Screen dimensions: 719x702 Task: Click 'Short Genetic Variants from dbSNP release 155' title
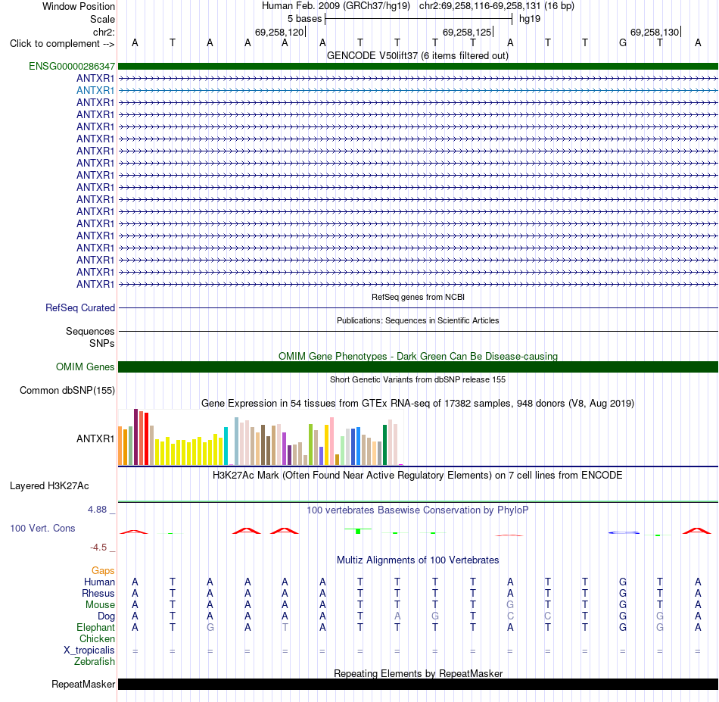point(418,379)
